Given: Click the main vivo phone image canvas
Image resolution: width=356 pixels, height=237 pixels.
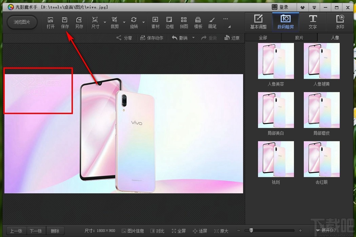Looking at the screenshot, I should pos(124,134).
